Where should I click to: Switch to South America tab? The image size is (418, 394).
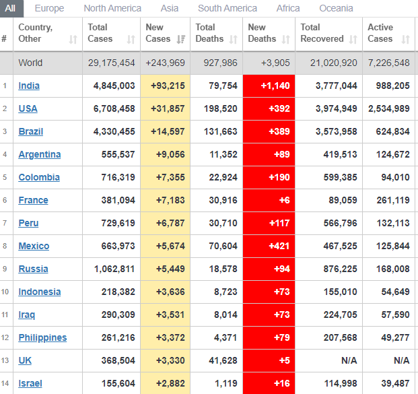[228, 8]
